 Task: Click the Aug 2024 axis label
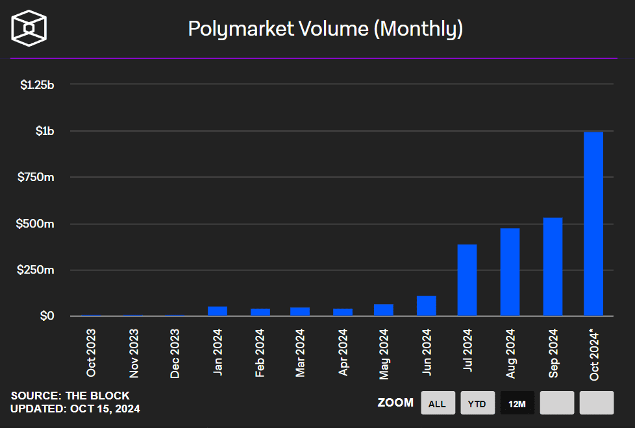coord(510,353)
